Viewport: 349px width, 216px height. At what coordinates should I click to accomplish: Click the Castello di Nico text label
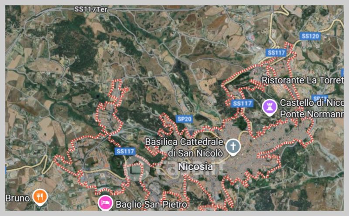pos(311,103)
